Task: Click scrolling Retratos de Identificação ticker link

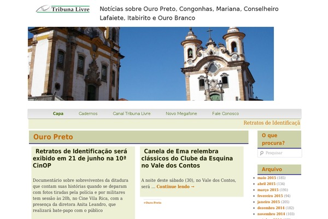Action: (272, 123)
